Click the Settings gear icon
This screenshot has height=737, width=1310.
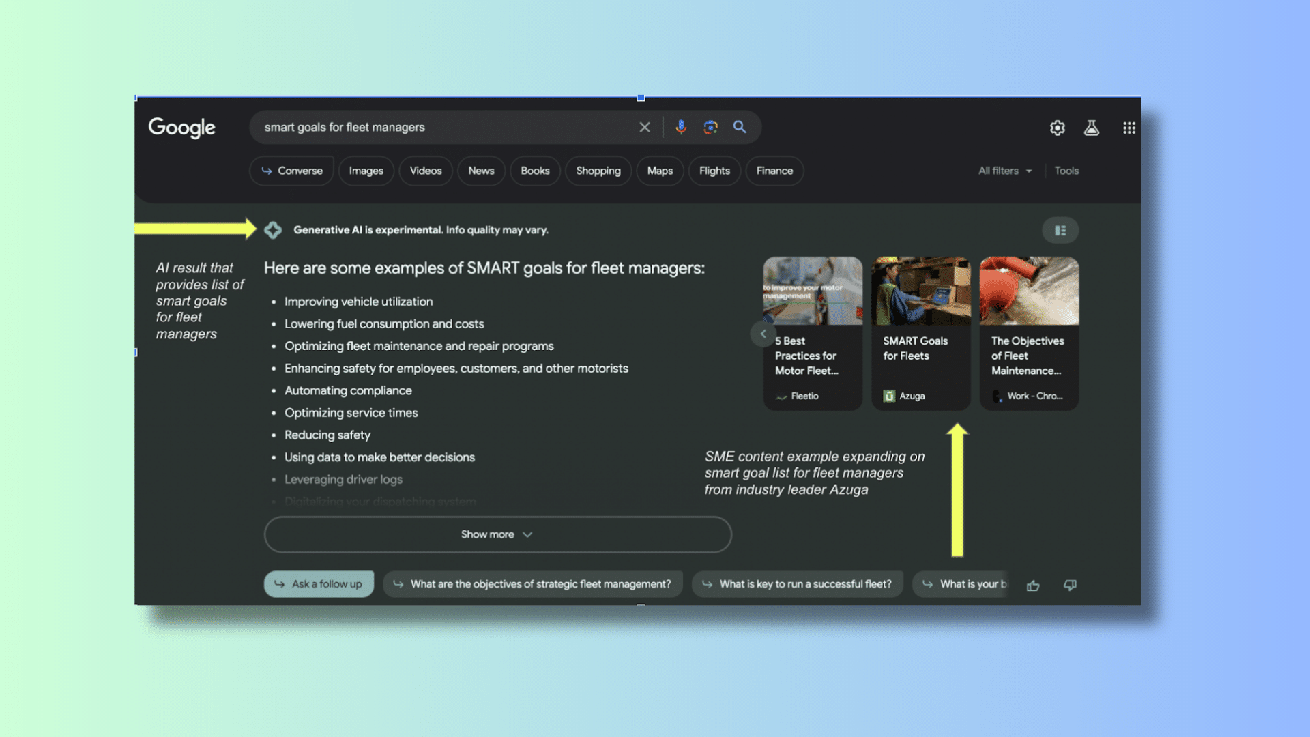[x=1057, y=127]
